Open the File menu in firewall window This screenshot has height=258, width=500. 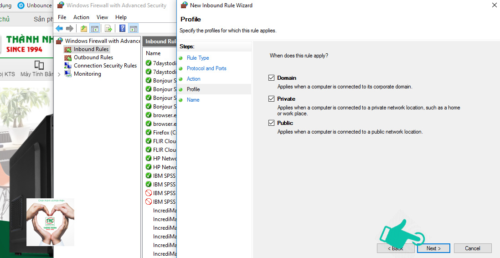(62, 17)
